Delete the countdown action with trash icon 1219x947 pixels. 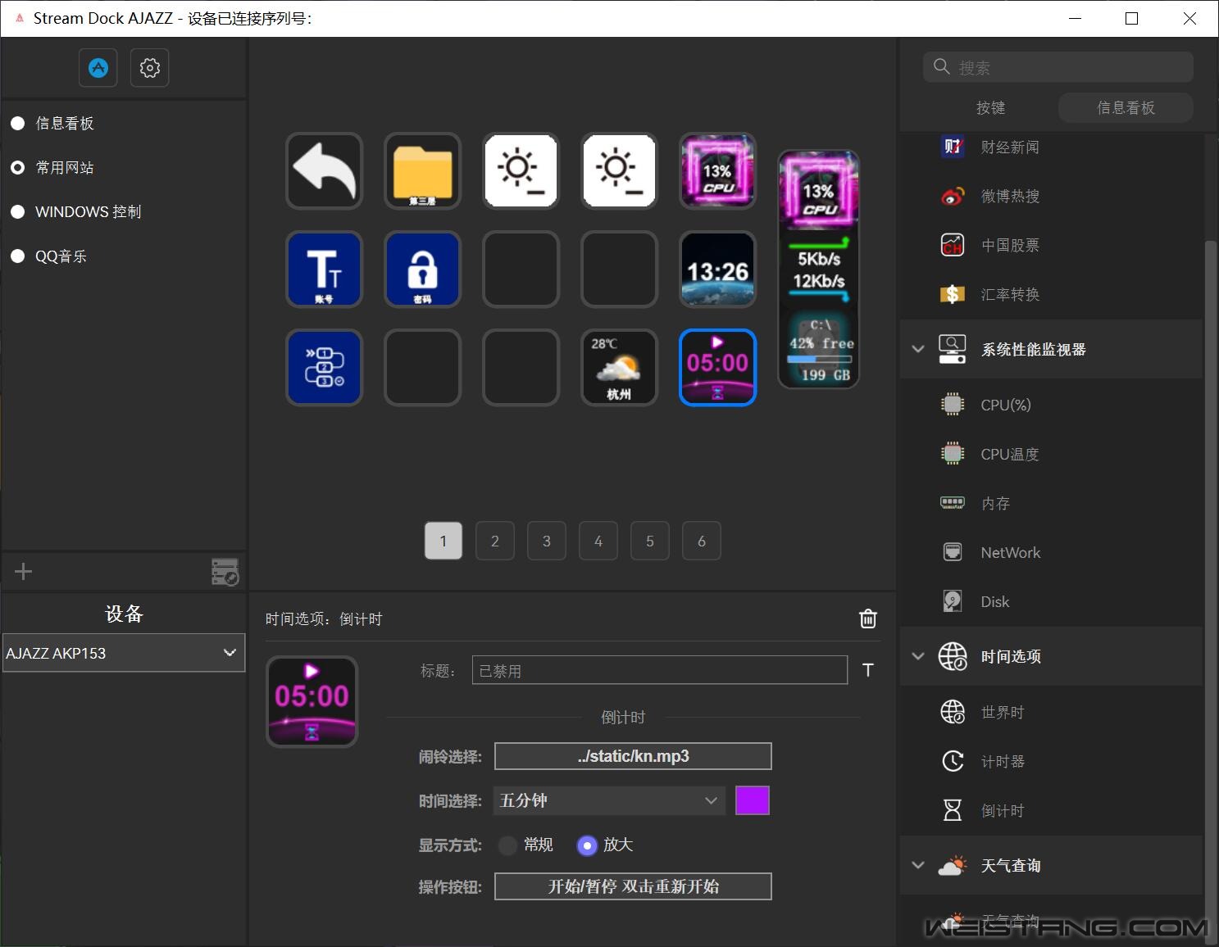pos(868,618)
